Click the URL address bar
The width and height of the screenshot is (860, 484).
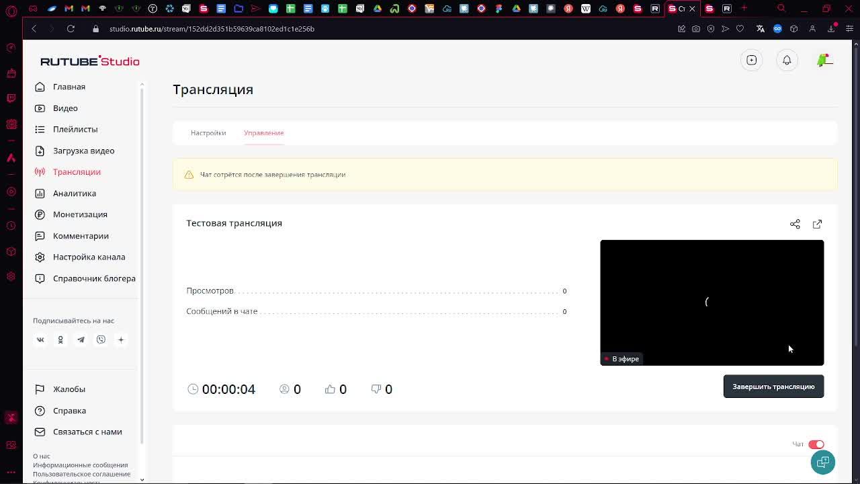tap(212, 29)
